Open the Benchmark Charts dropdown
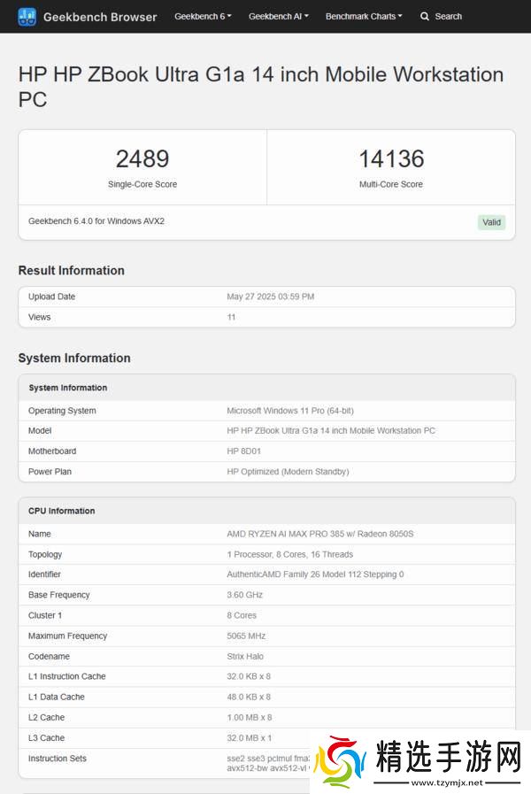 pos(364,17)
